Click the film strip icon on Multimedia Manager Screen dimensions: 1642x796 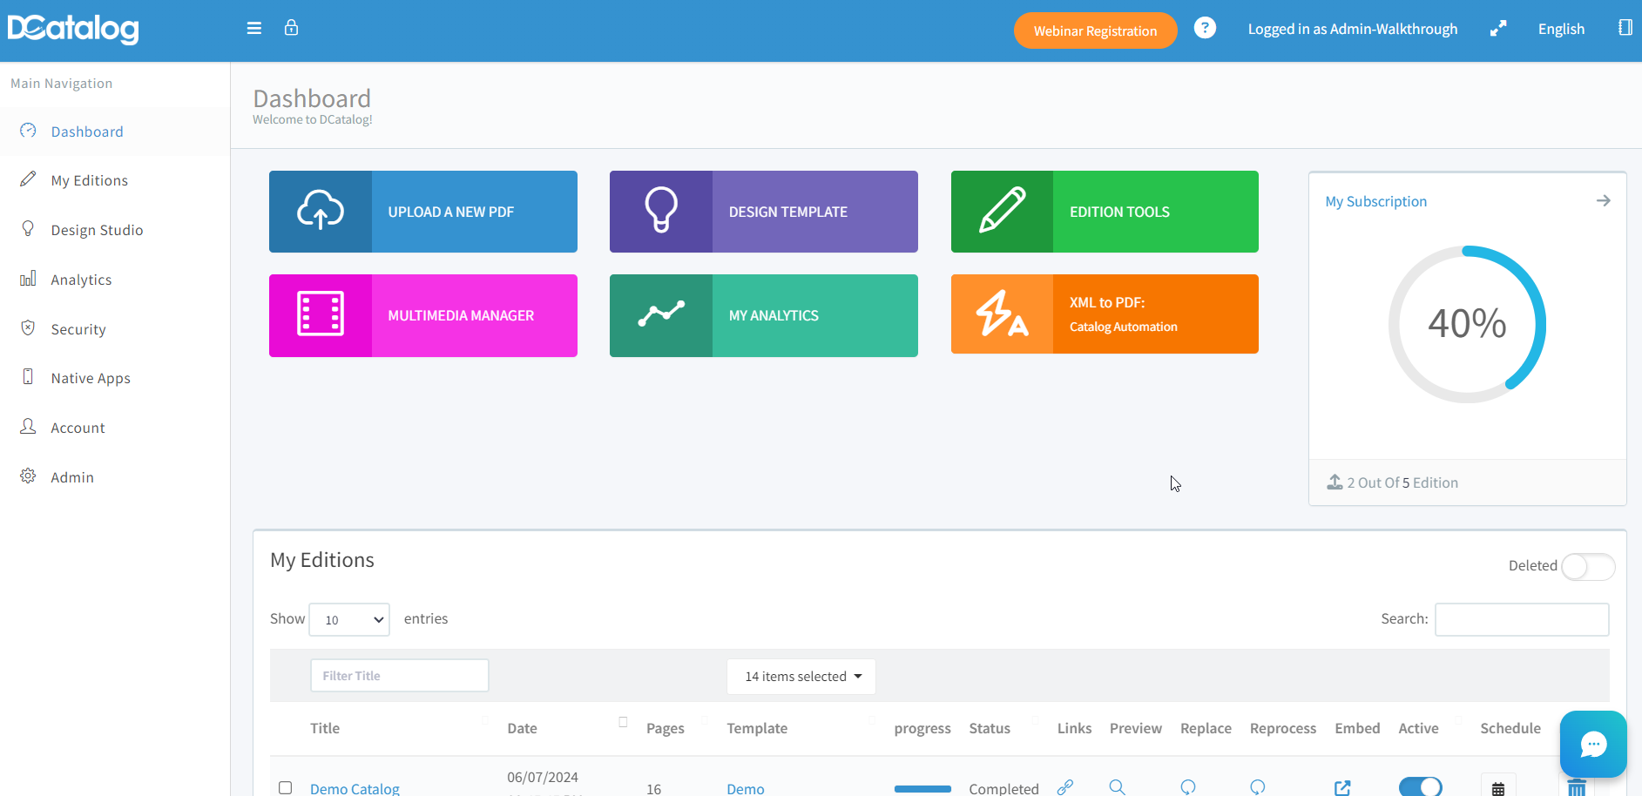(321, 314)
